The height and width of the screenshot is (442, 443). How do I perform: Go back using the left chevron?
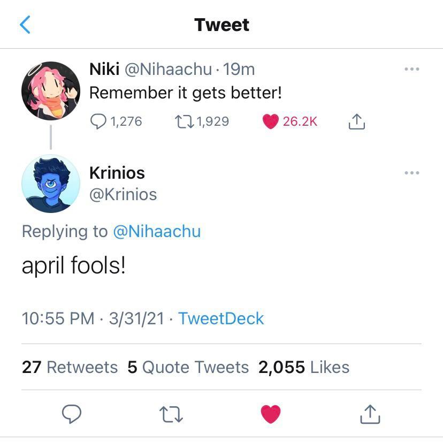coord(26,24)
